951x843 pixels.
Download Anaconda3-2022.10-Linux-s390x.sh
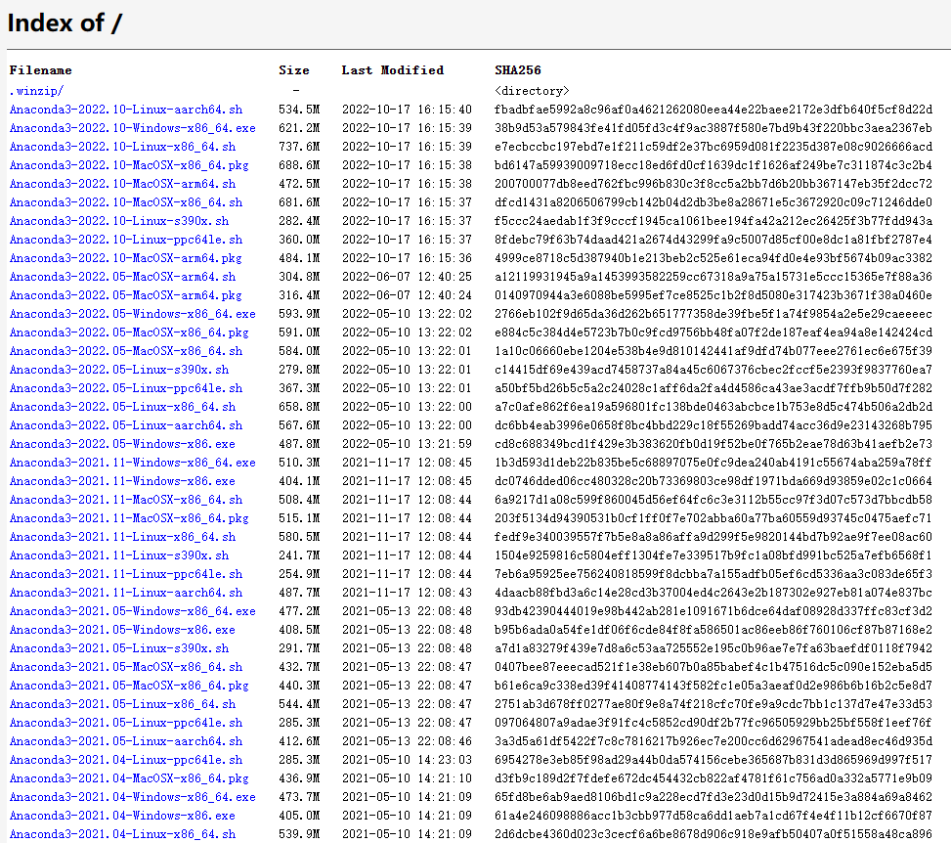click(119, 221)
